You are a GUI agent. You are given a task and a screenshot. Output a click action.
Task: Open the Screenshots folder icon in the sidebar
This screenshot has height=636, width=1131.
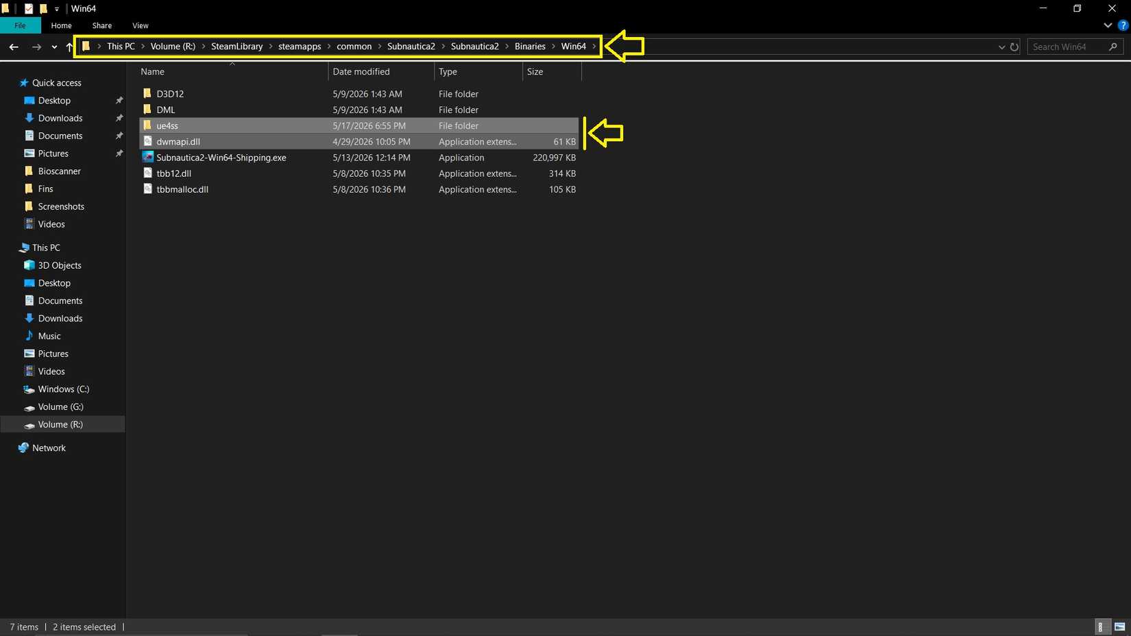pos(29,206)
